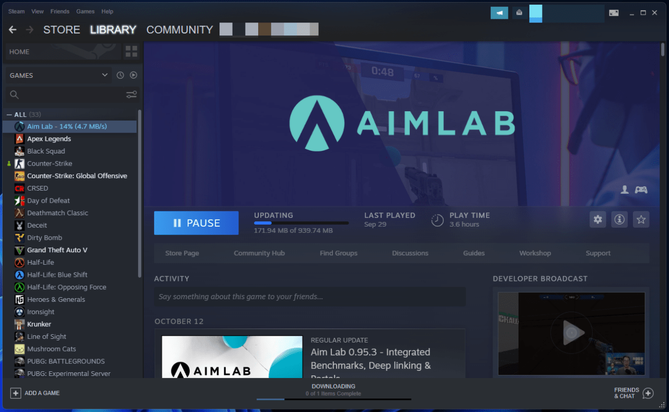Open the Help menu

pos(107,11)
